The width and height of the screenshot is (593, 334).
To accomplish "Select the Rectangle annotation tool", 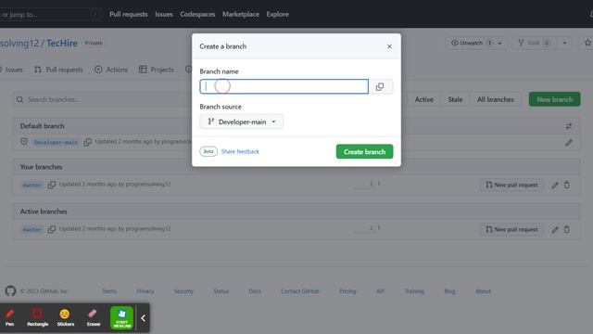I will tap(37, 317).
